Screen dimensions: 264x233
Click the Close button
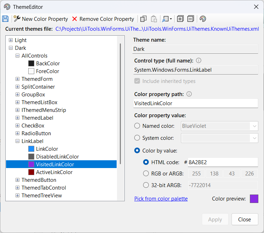[245, 219]
